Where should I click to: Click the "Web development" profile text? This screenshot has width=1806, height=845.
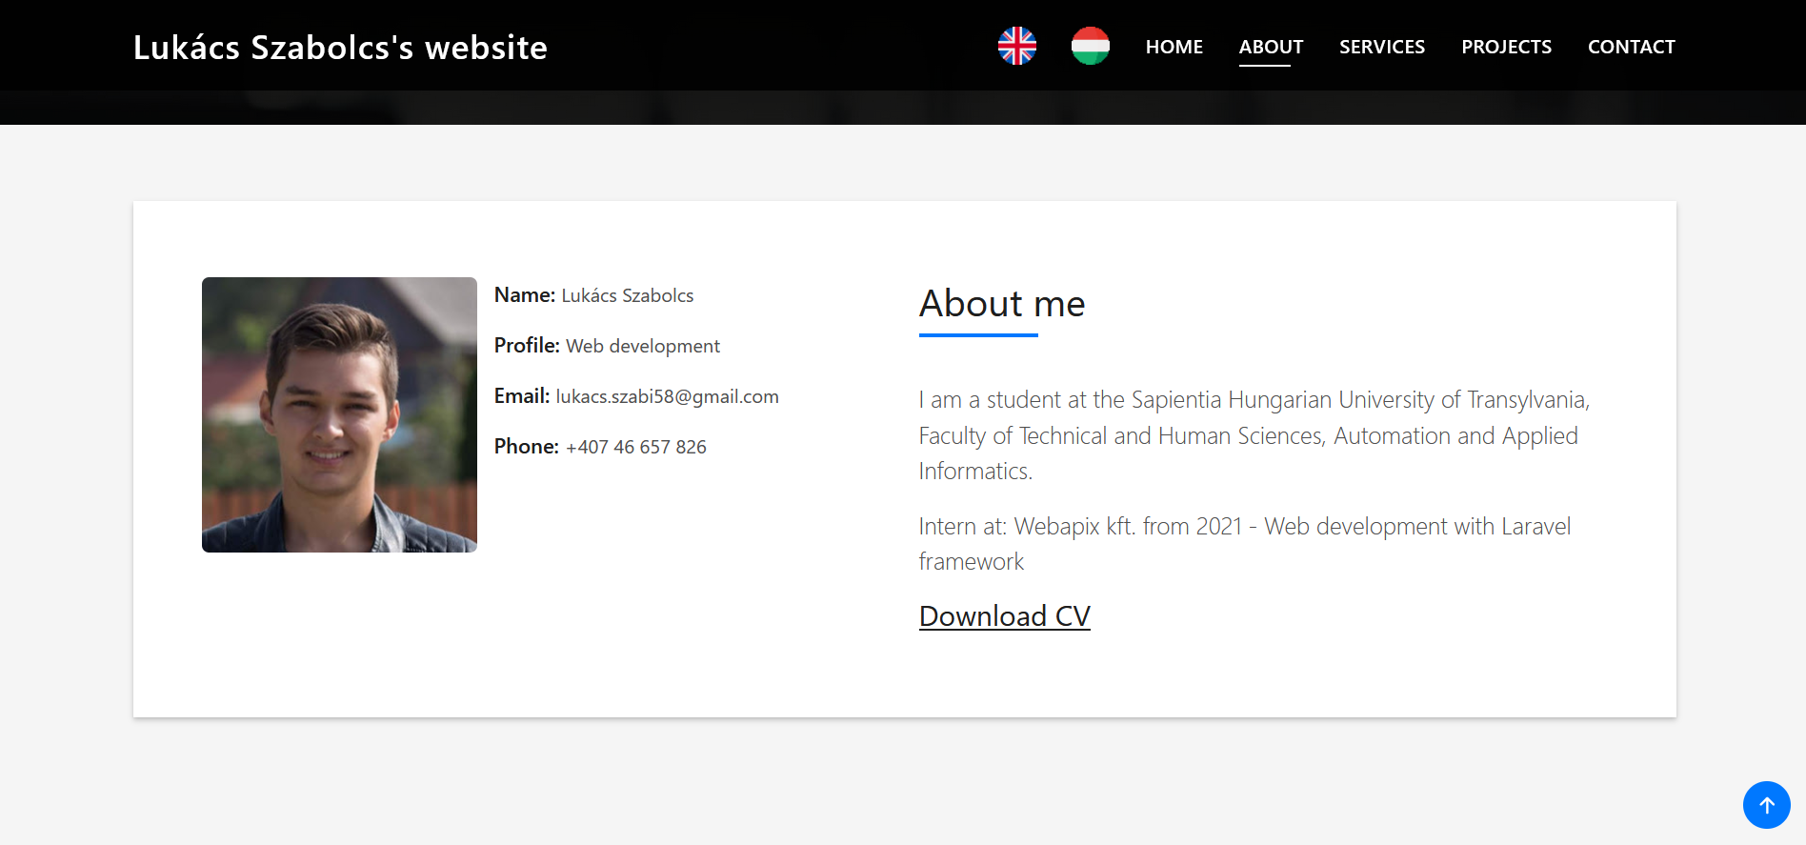click(x=642, y=346)
